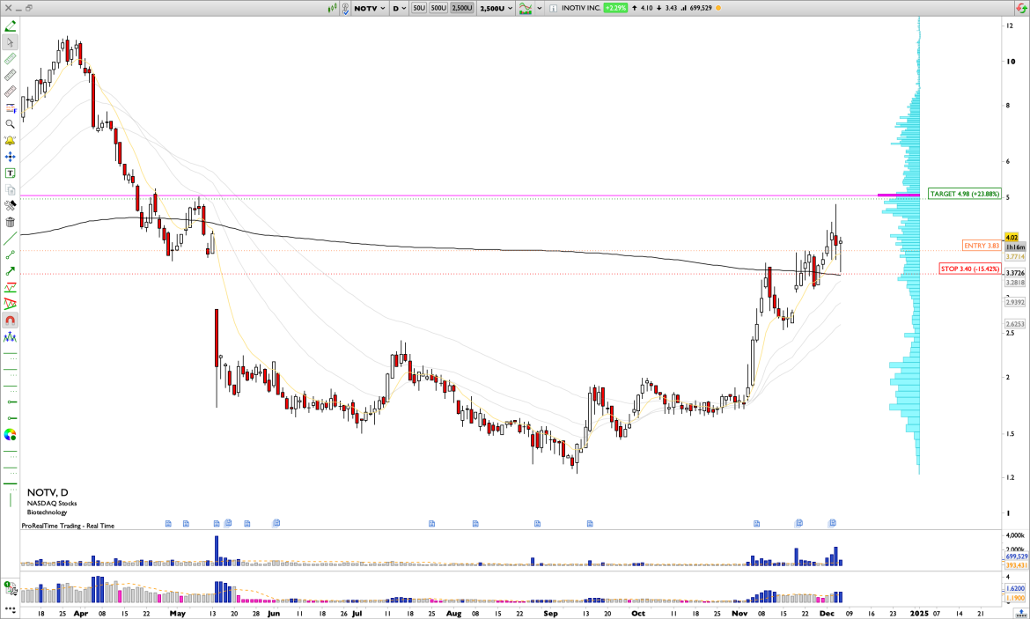Select the green drawing pencil tool
The image size is (1030, 619).
[x=10, y=26]
